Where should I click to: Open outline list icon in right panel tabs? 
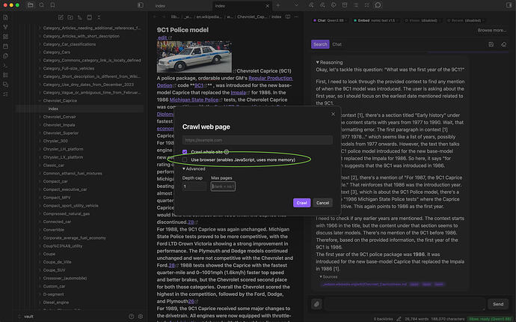point(356,5)
